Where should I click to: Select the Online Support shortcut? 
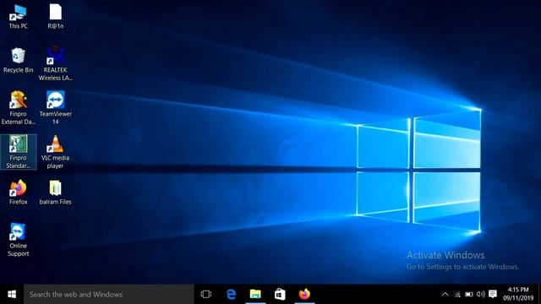tap(19, 240)
